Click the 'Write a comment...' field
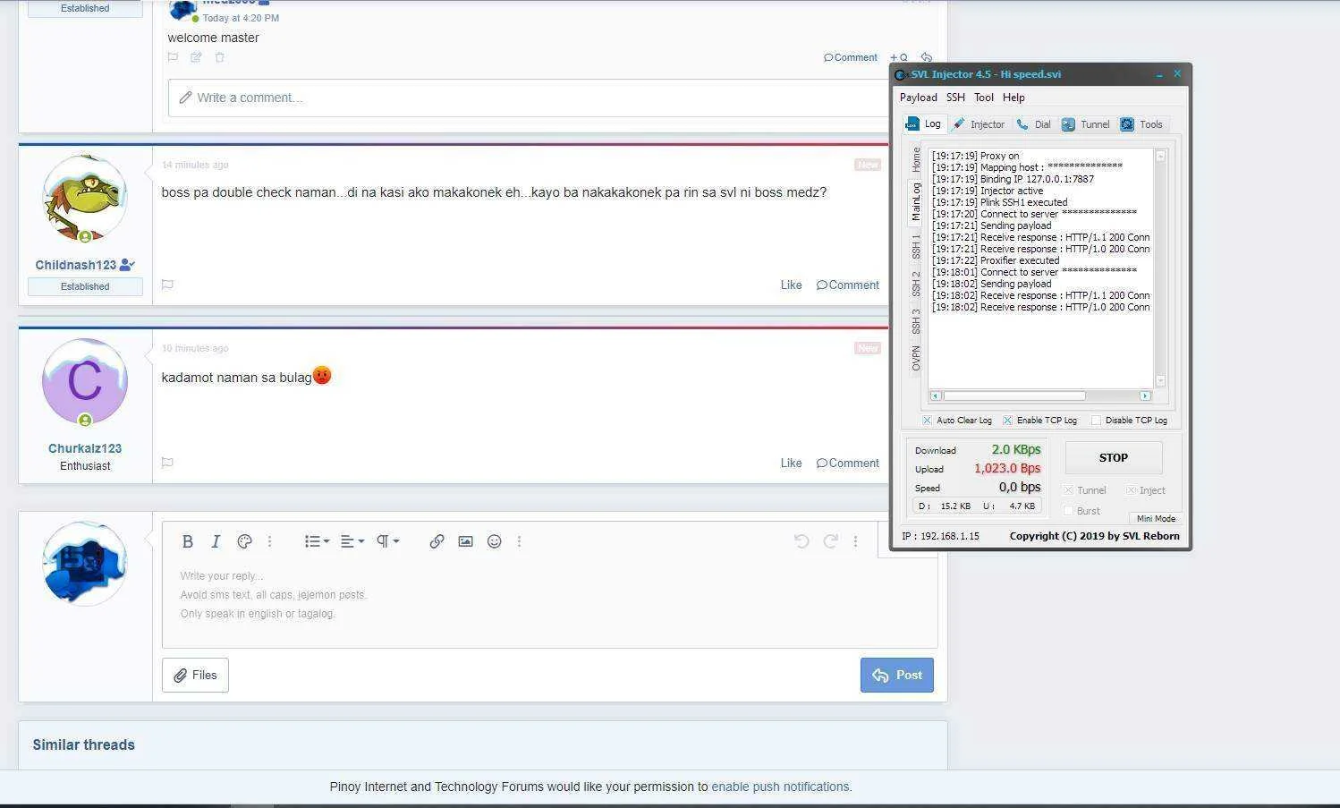Viewport: 1340px width, 808px height. coord(530,98)
